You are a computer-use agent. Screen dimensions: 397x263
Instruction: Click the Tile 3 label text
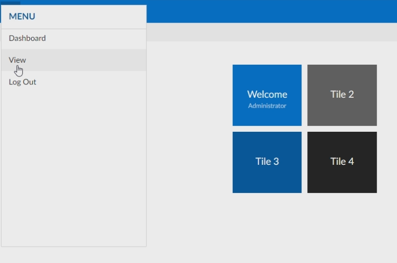click(x=267, y=161)
